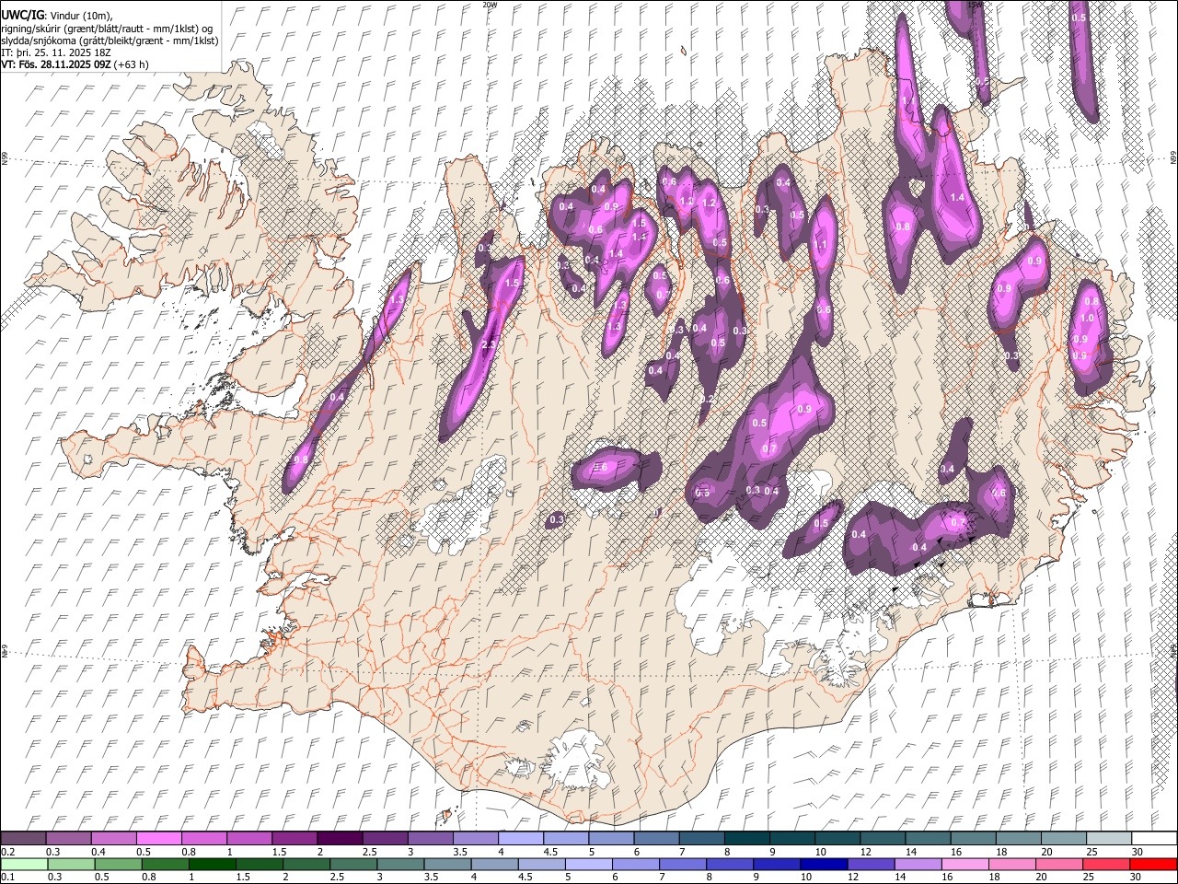Select the top legend swatch between 12 and 14
1178x884 pixels.
(883, 838)
